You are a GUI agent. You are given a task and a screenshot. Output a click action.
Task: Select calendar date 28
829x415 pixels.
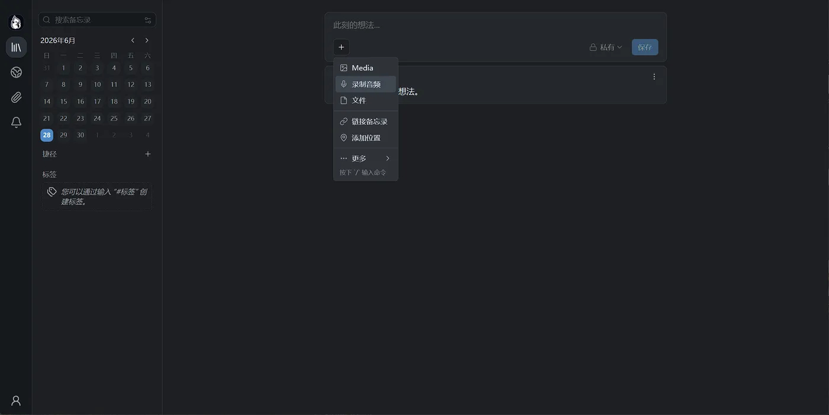[x=47, y=135]
